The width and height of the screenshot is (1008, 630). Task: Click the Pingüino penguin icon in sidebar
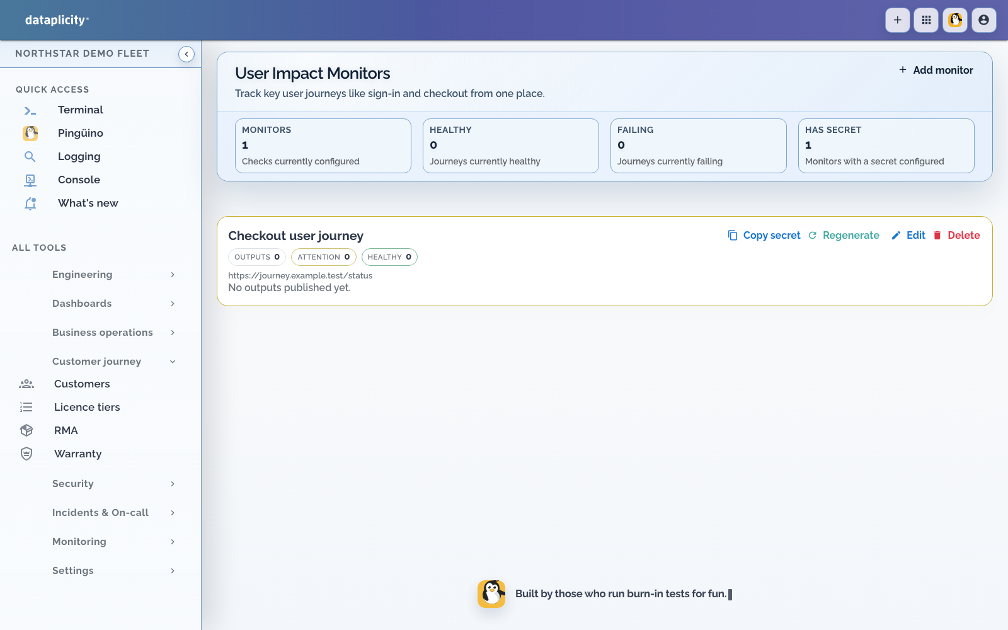pyautogui.click(x=30, y=133)
